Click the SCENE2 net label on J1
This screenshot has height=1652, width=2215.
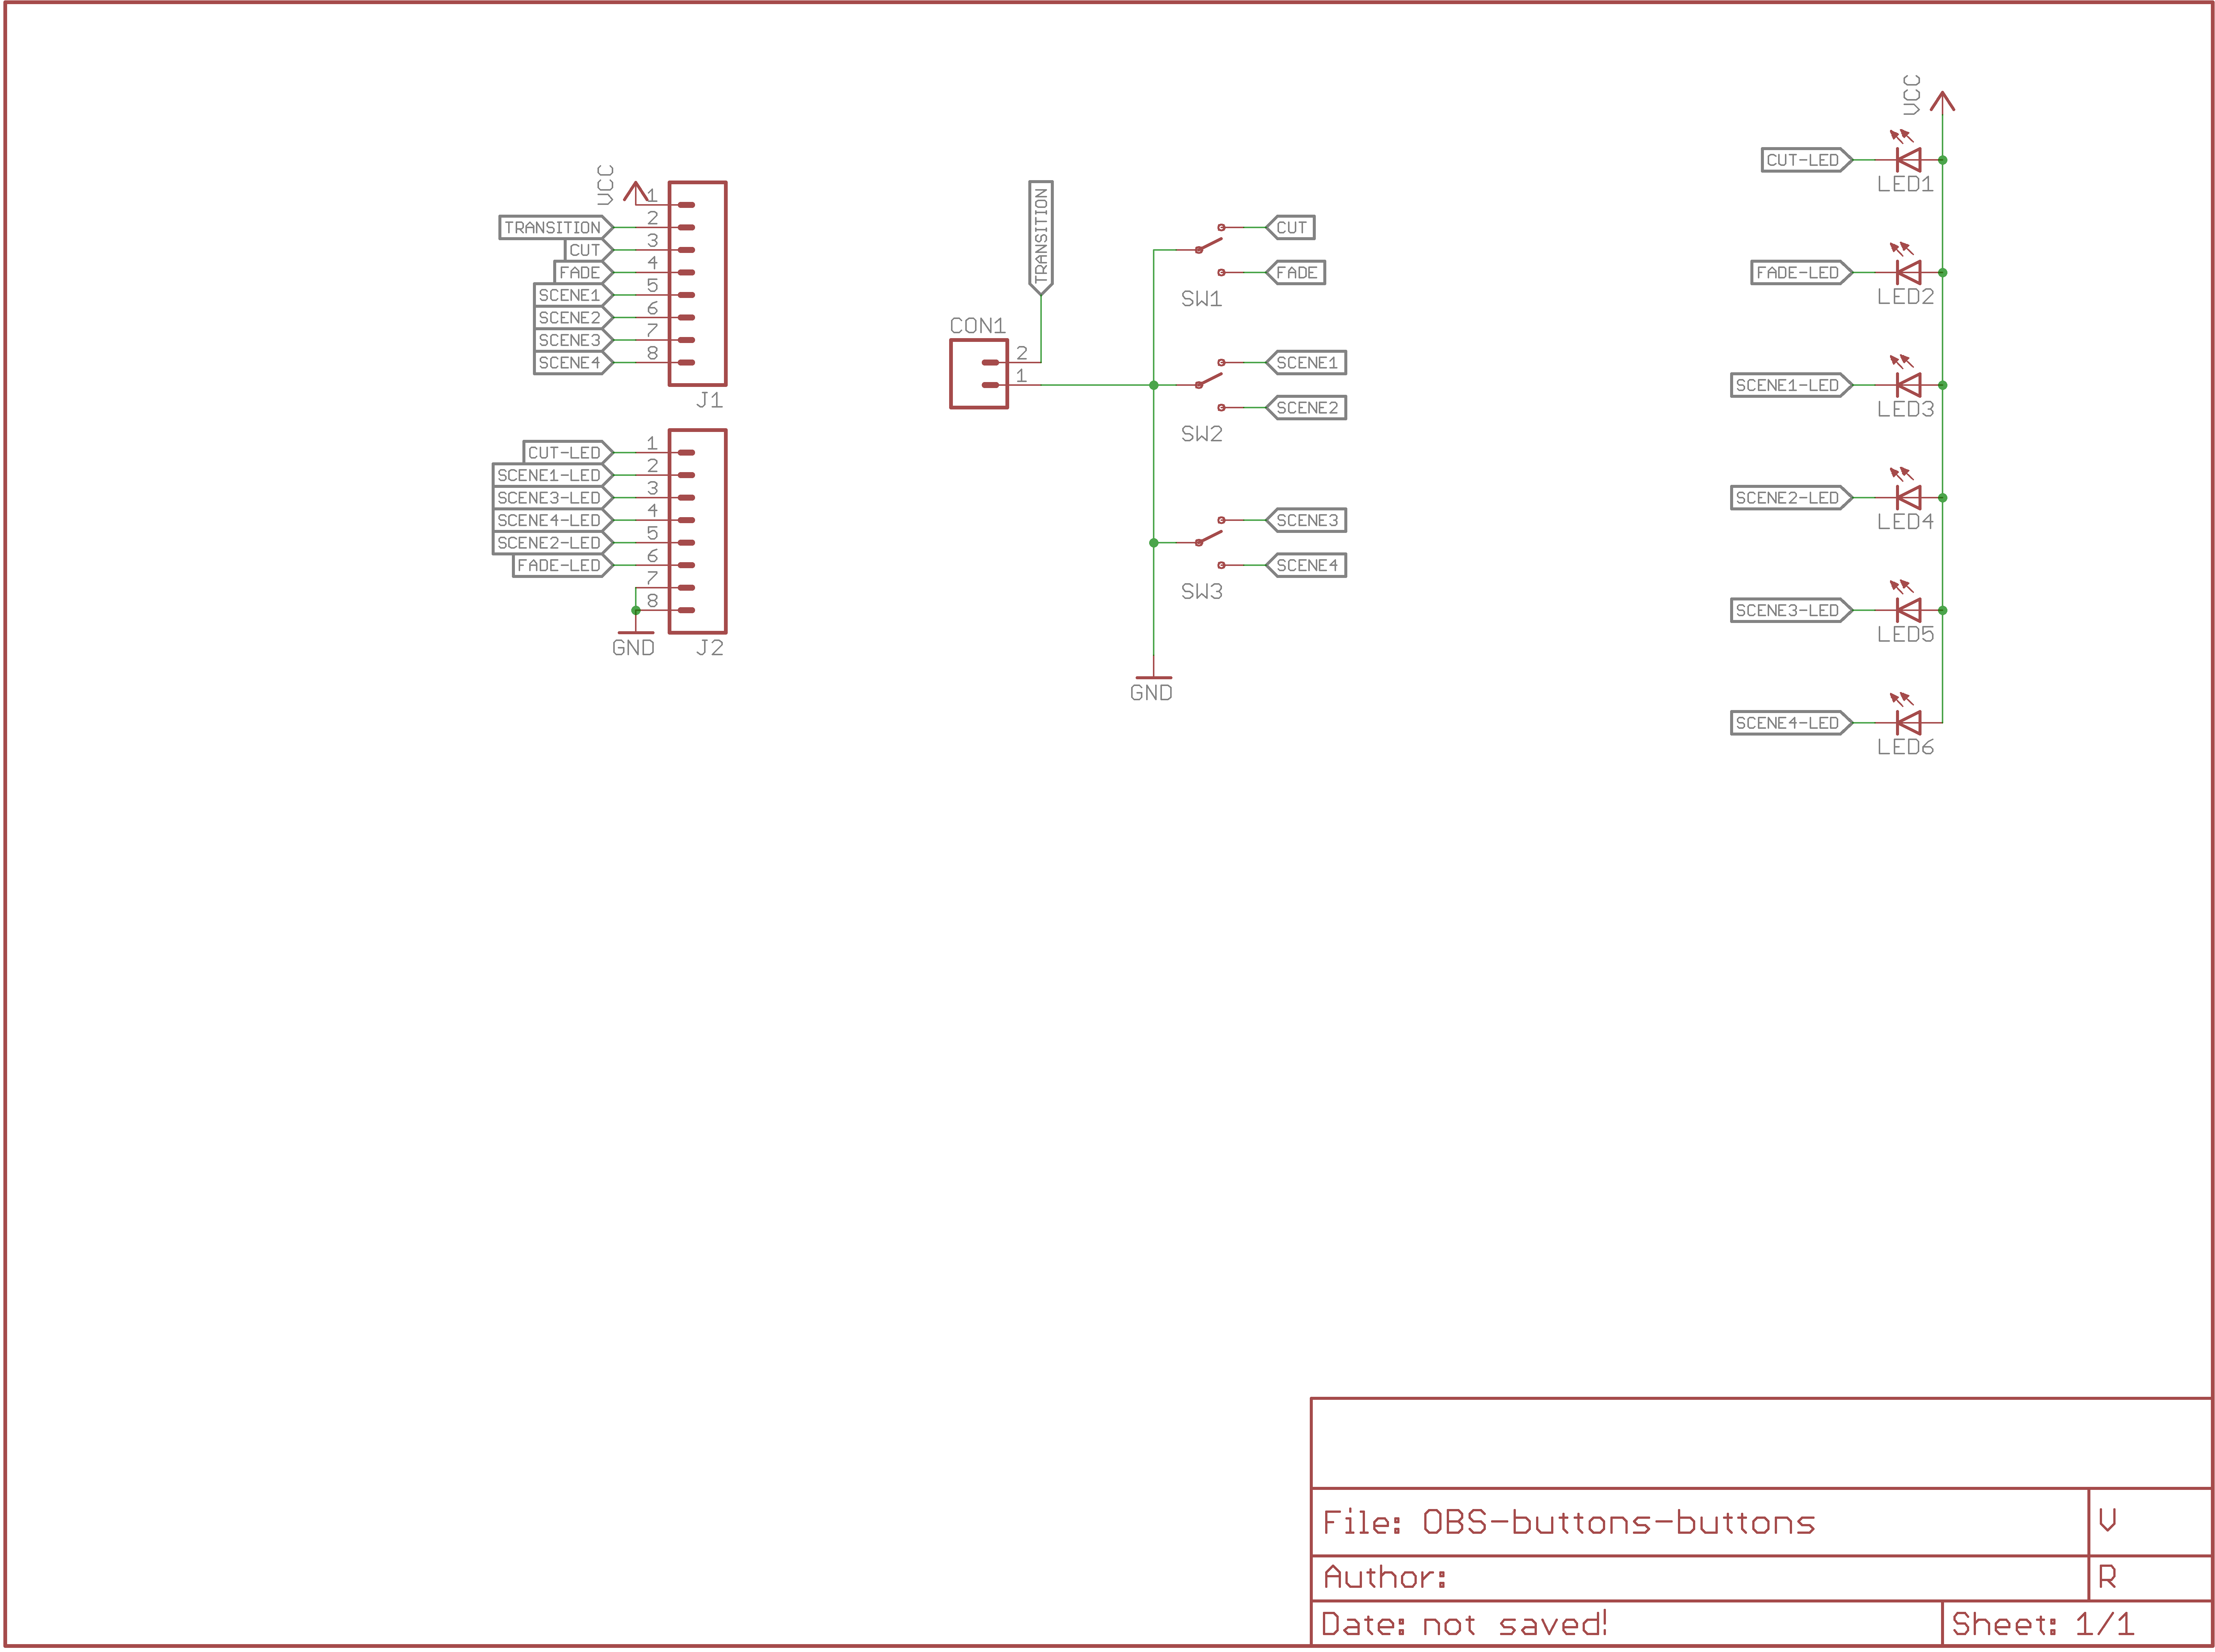[x=574, y=317]
